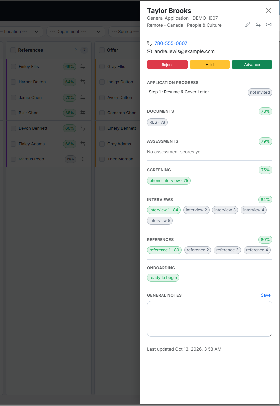
Task: Open the three-dot menu on Marcus Reed row
Action: [x=83, y=159]
